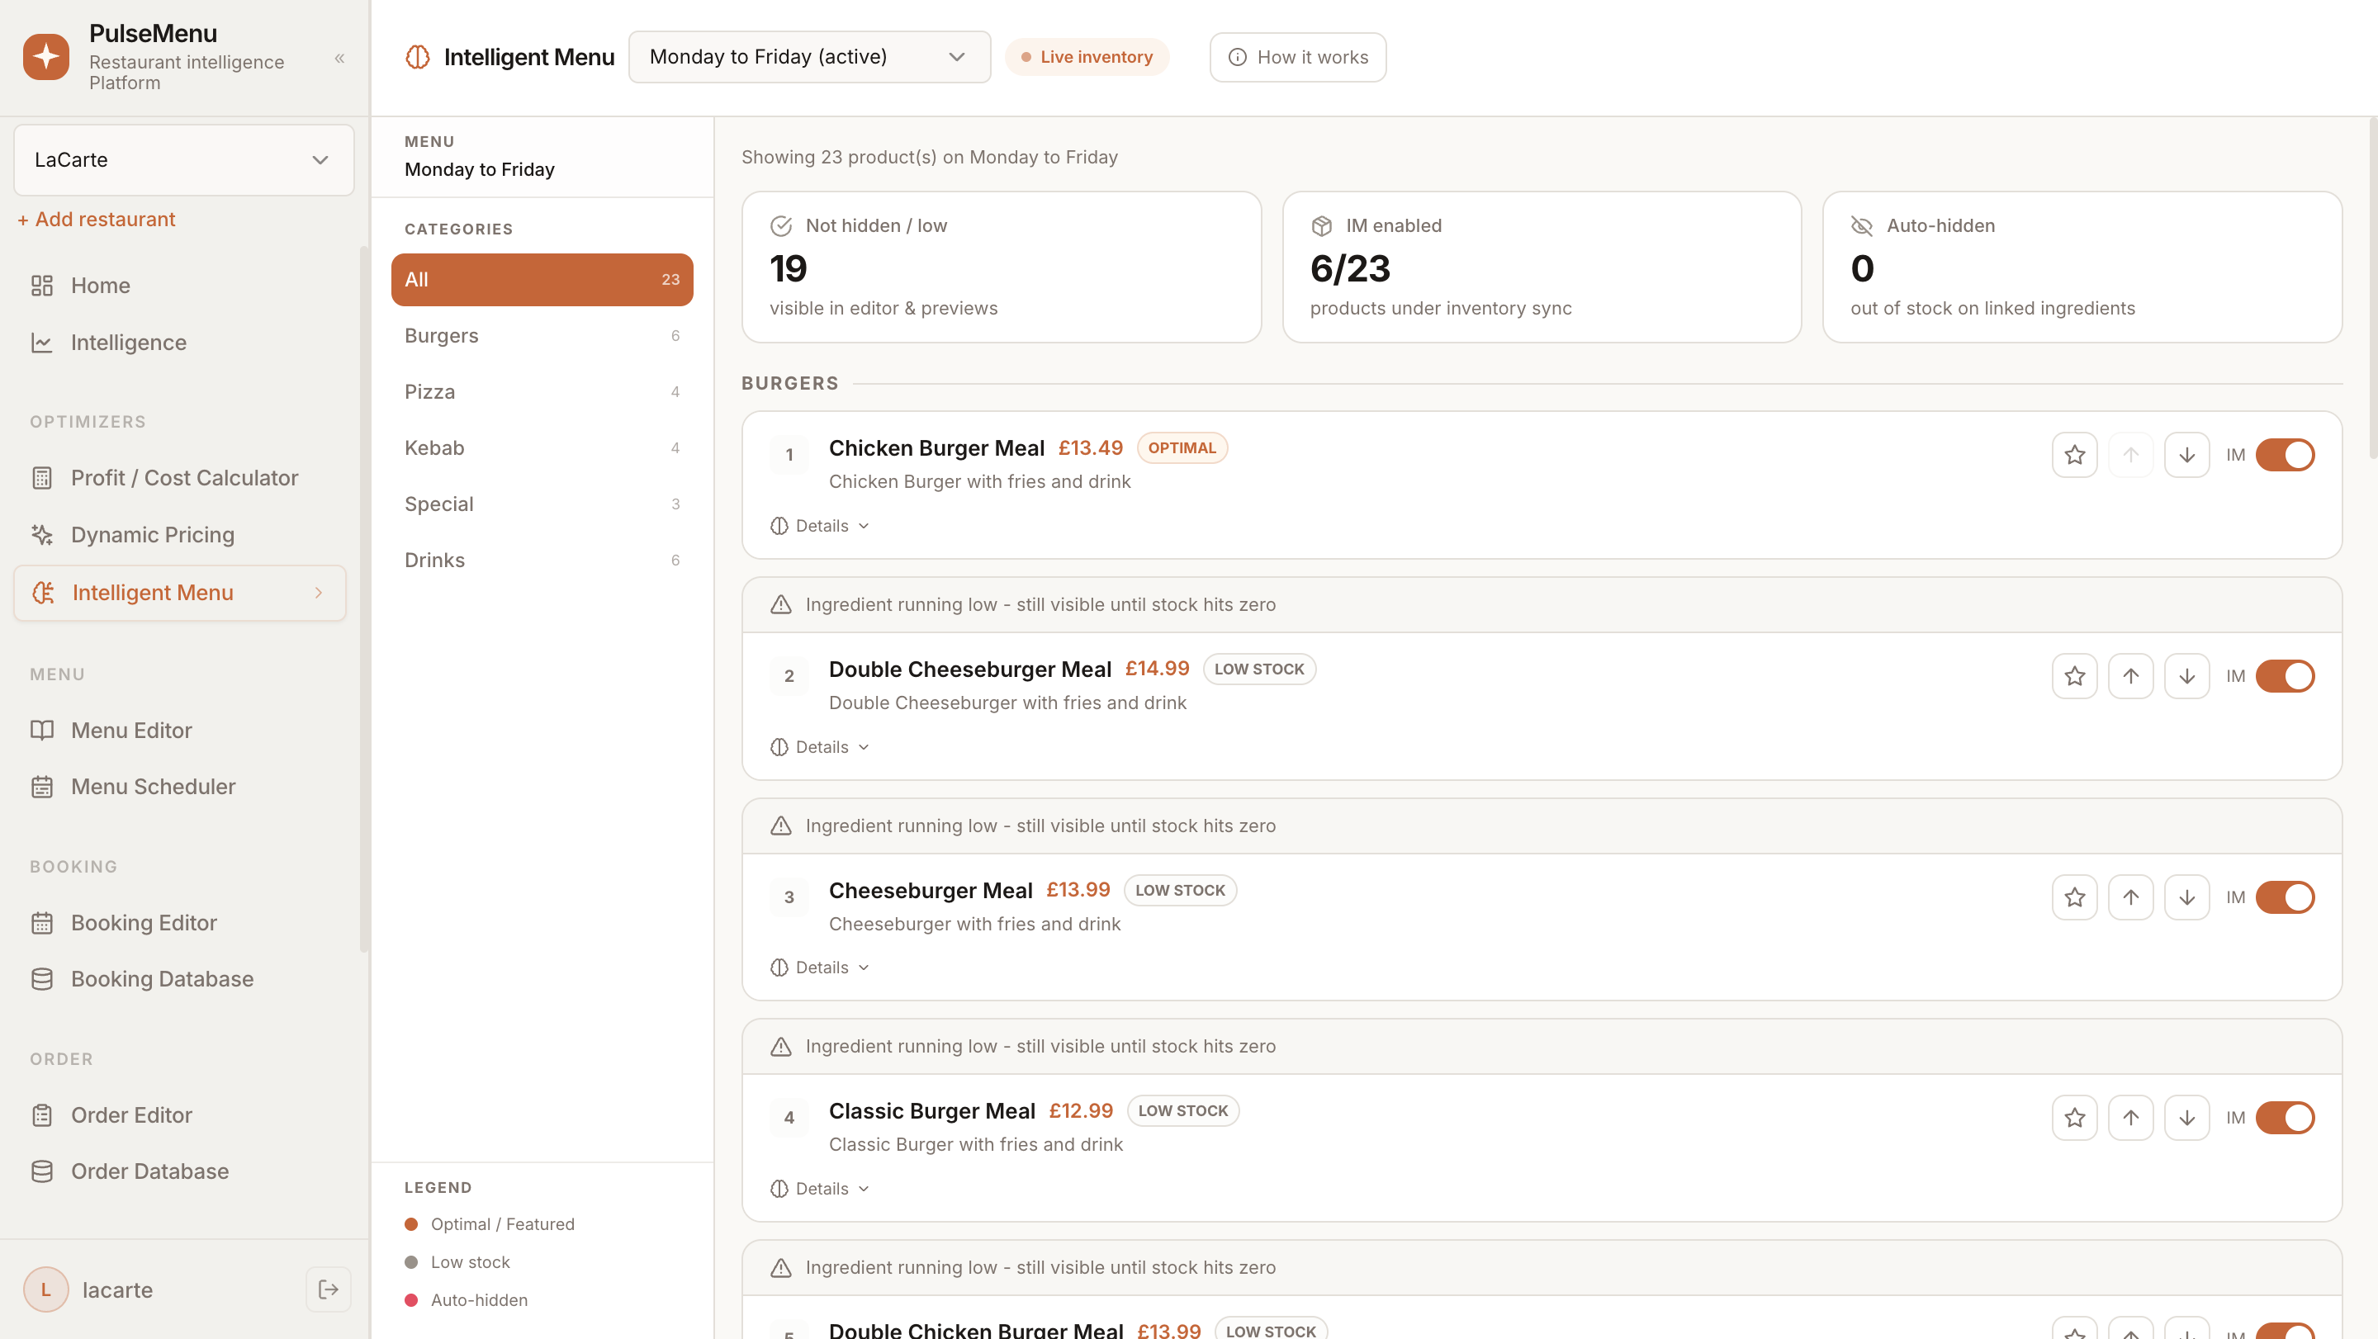Move Double Cheeseburger Meal up in list
The width and height of the screenshot is (2378, 1339).
2130,676
